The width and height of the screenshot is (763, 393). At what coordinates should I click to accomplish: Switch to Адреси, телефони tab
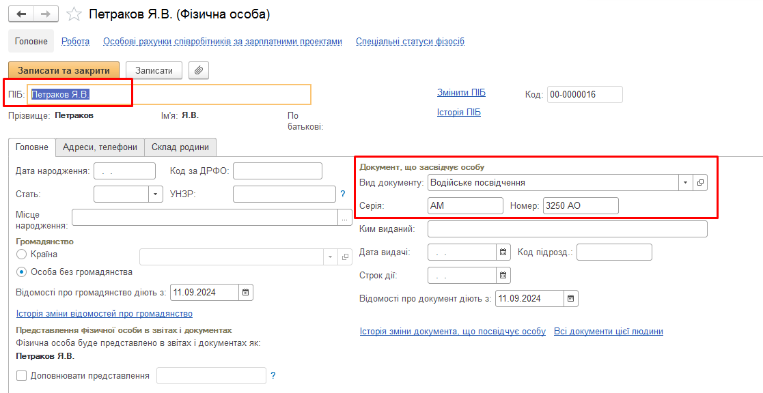click(x=100, y=147)
